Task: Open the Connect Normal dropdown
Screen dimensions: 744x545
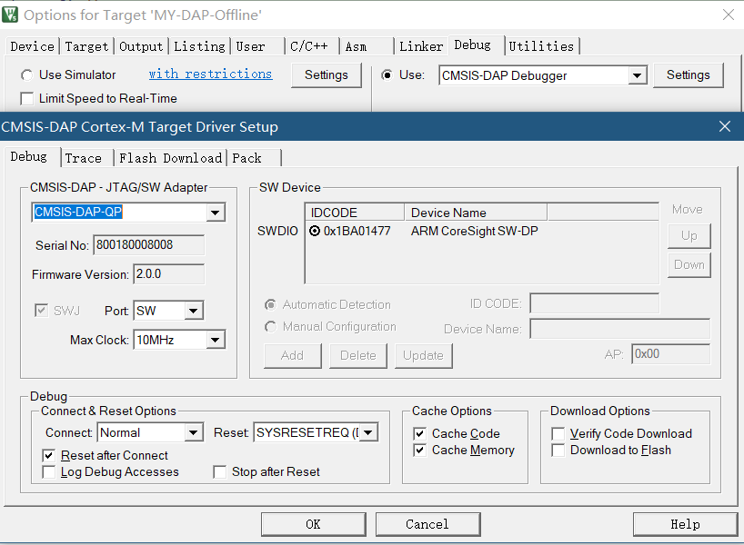Action: point(193,433)
